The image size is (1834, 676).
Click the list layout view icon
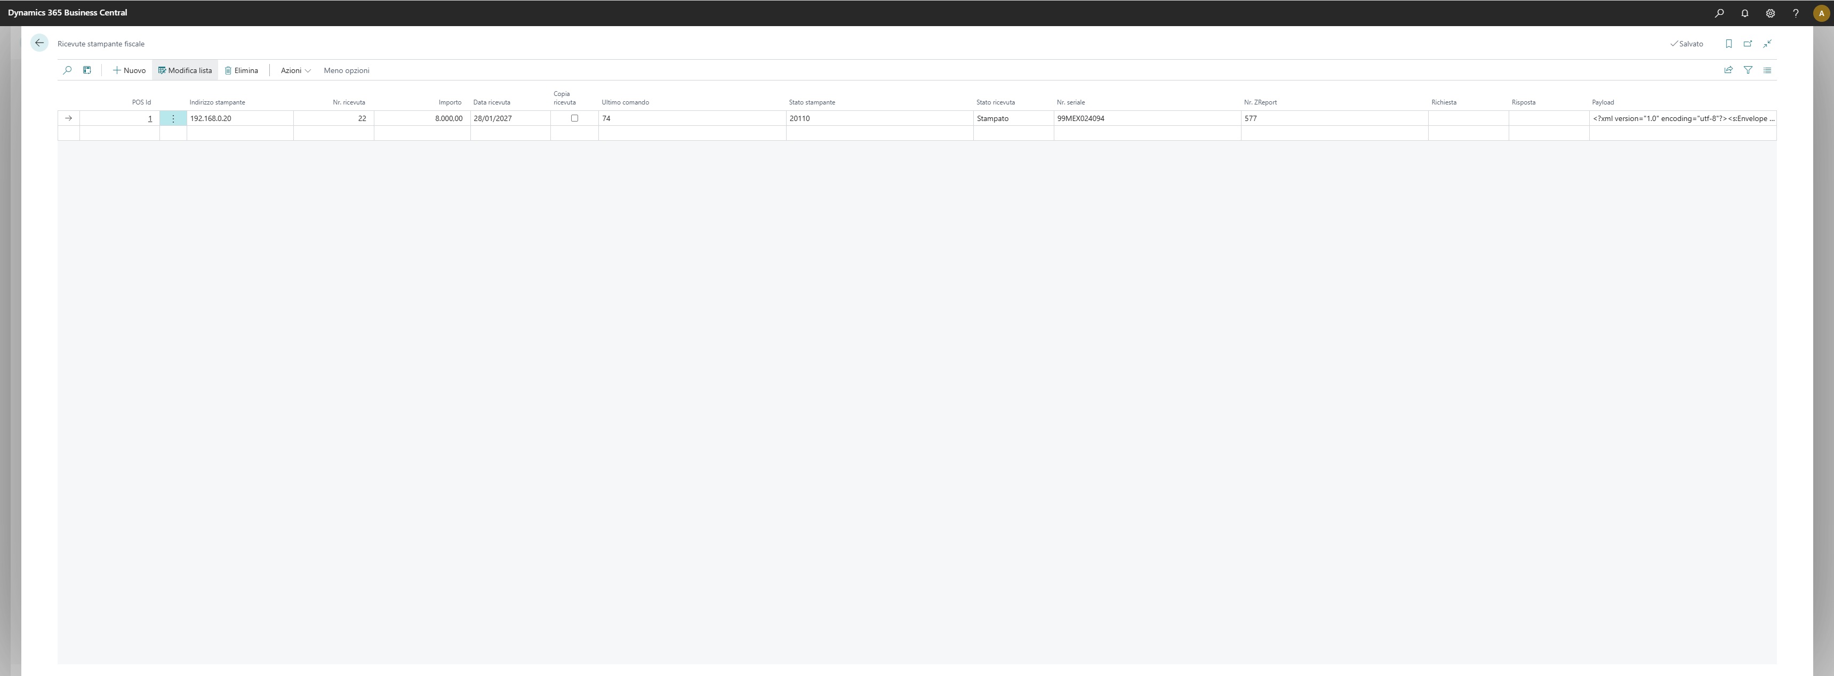1767,70
